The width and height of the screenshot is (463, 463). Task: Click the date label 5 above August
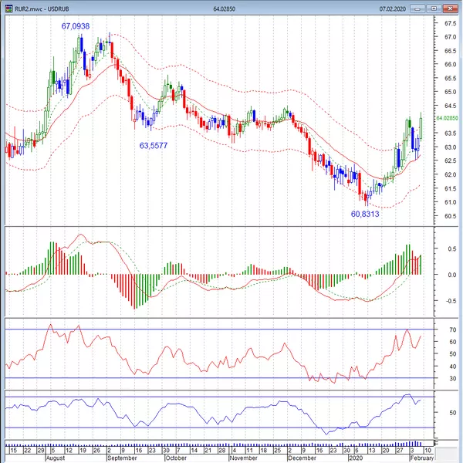(53, 451)
